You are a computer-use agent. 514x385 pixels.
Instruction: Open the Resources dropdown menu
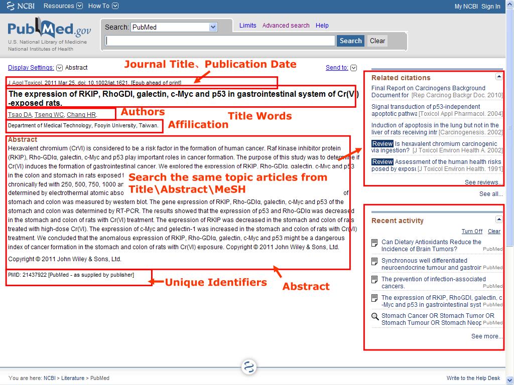63,6
